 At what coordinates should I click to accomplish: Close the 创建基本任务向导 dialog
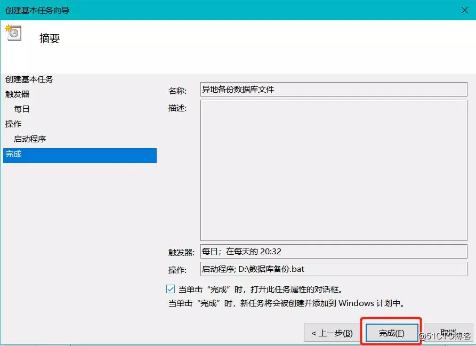click(x=464, y=10)
